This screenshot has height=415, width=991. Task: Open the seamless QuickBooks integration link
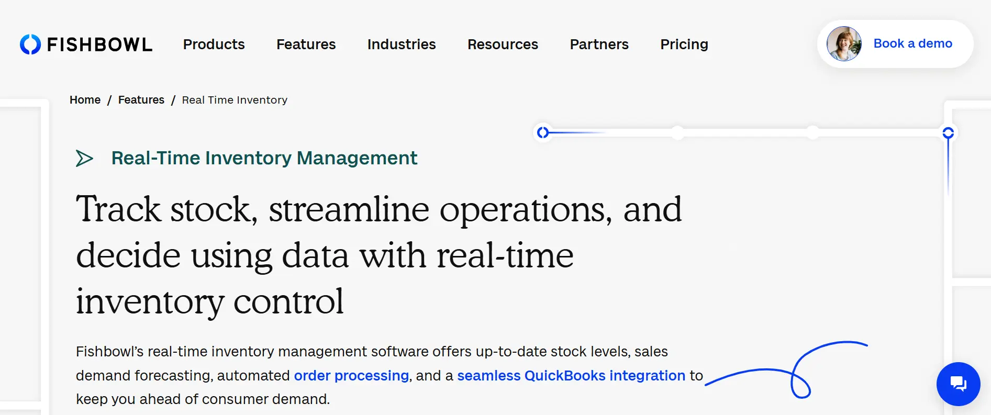(571, 376)
